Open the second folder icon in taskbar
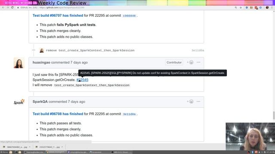The image size is (275, 154). coord(20,152)
